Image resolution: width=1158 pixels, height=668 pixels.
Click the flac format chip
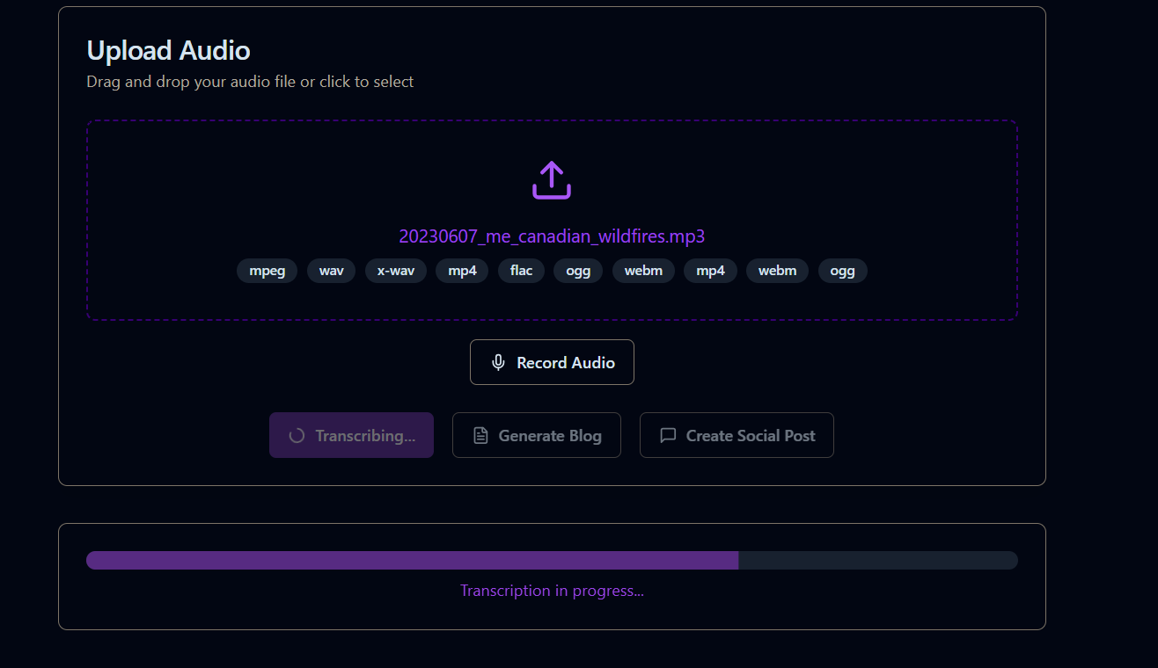521,271
